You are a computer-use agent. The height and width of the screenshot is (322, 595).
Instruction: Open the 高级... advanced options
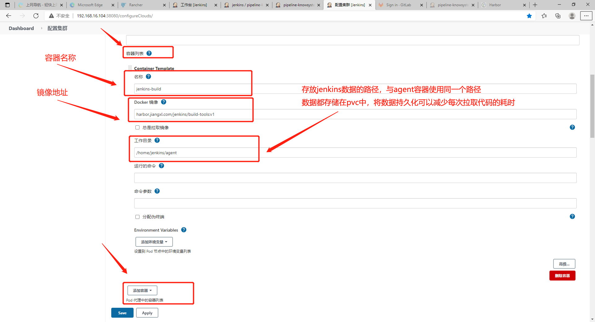[564, 264]
